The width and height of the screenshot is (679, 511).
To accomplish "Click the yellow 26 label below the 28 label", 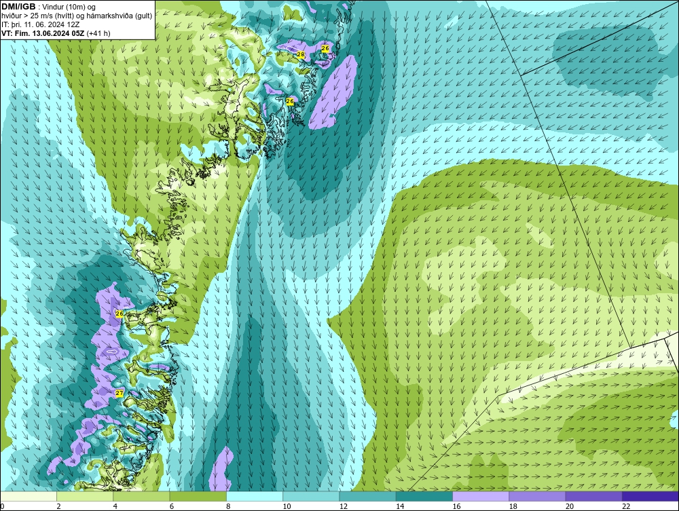I will (290, 101).
